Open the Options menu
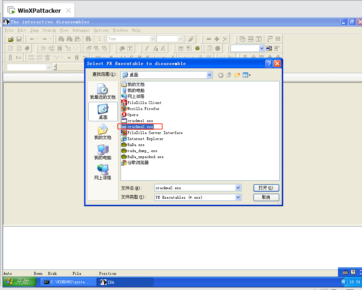Screen dimensions: 362x290 [101, 30]
